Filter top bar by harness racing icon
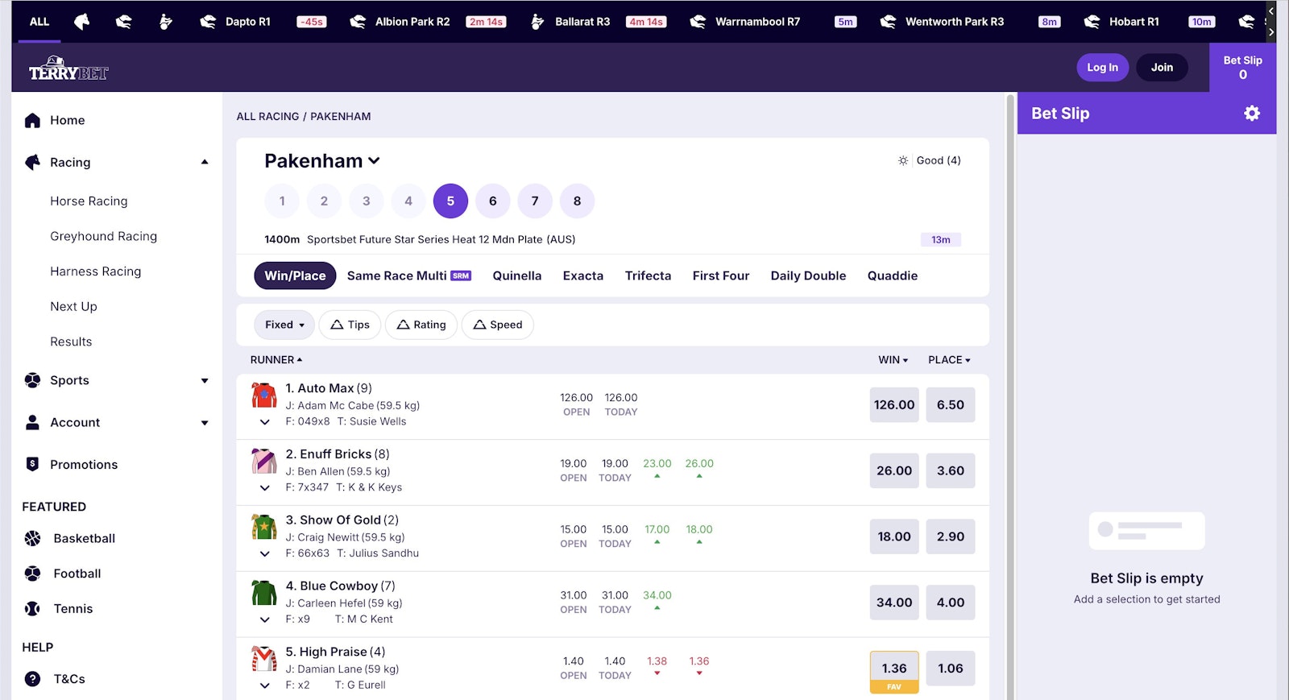Image resolution: width=1289 pixels, height=700 pixels. [165, 22]
